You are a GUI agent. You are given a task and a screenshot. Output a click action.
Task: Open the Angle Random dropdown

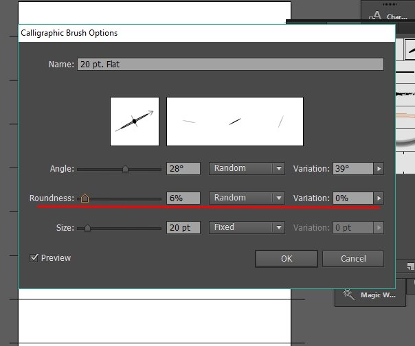pyautogui.click(x=247, y=168)
